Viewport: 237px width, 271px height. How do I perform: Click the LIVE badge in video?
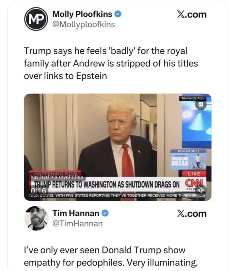point(194,174)
